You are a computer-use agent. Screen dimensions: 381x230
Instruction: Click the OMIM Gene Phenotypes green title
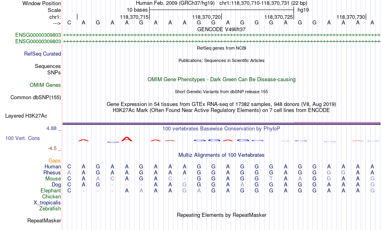tap(222, 80)
